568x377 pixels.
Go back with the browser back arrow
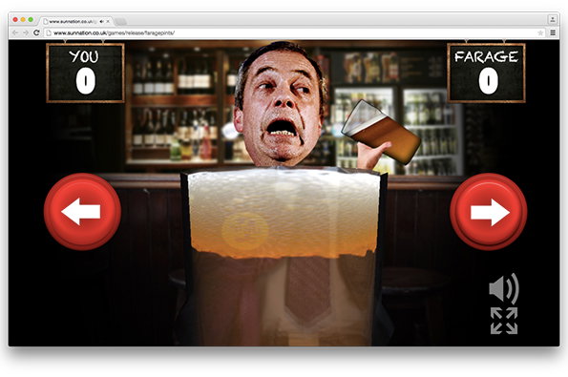(x=15, y=32)
